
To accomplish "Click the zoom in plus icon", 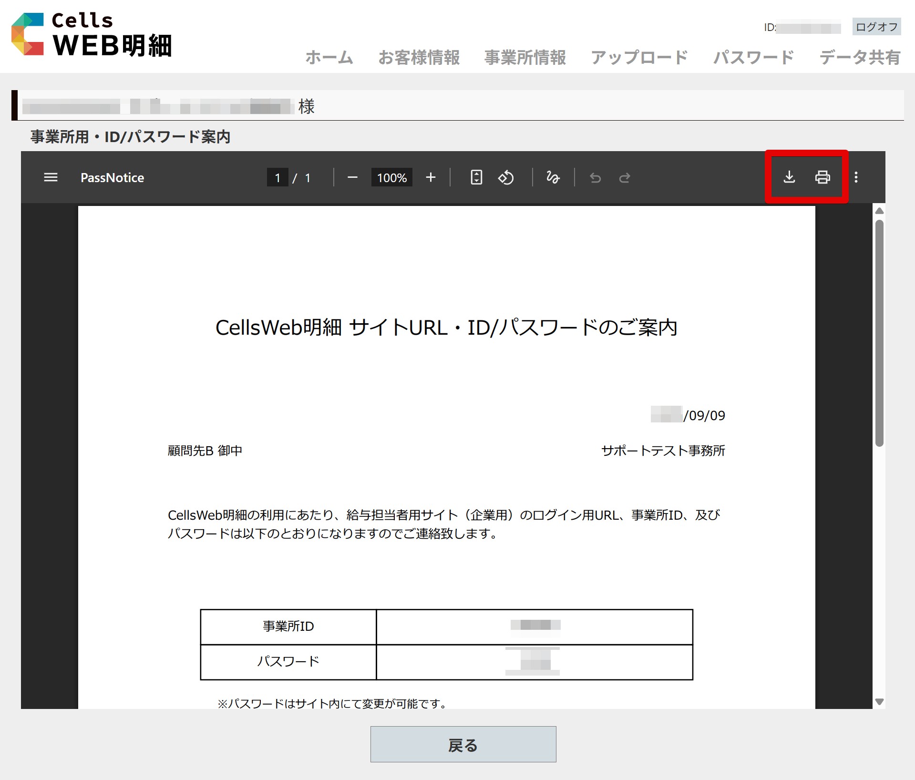I will point(431,177).
